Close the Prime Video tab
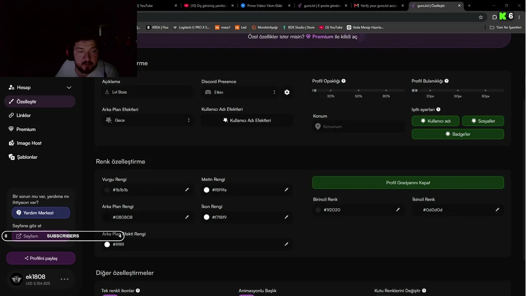The height and width of the screenshot is (296, 526). click(x=290, y=5)
